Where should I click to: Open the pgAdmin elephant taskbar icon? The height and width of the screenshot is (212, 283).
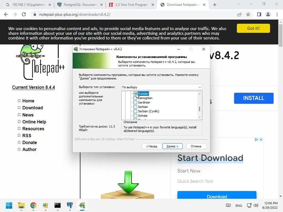coord(70,205)
